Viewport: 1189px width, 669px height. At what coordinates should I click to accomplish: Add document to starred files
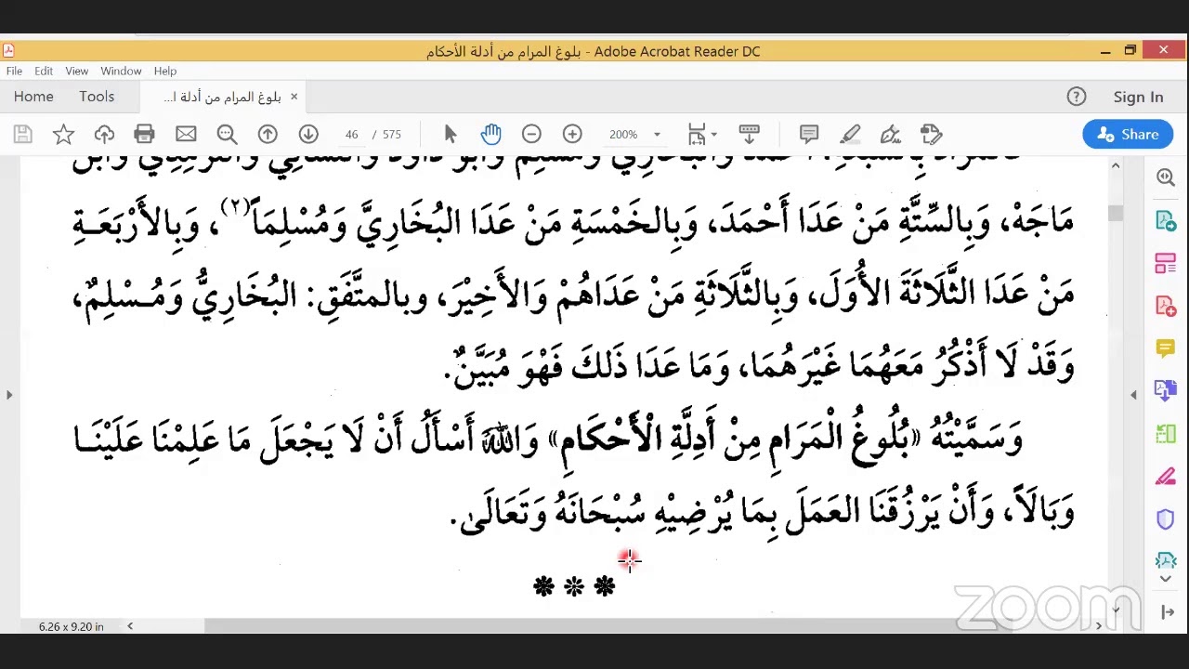tap(63, 135)
